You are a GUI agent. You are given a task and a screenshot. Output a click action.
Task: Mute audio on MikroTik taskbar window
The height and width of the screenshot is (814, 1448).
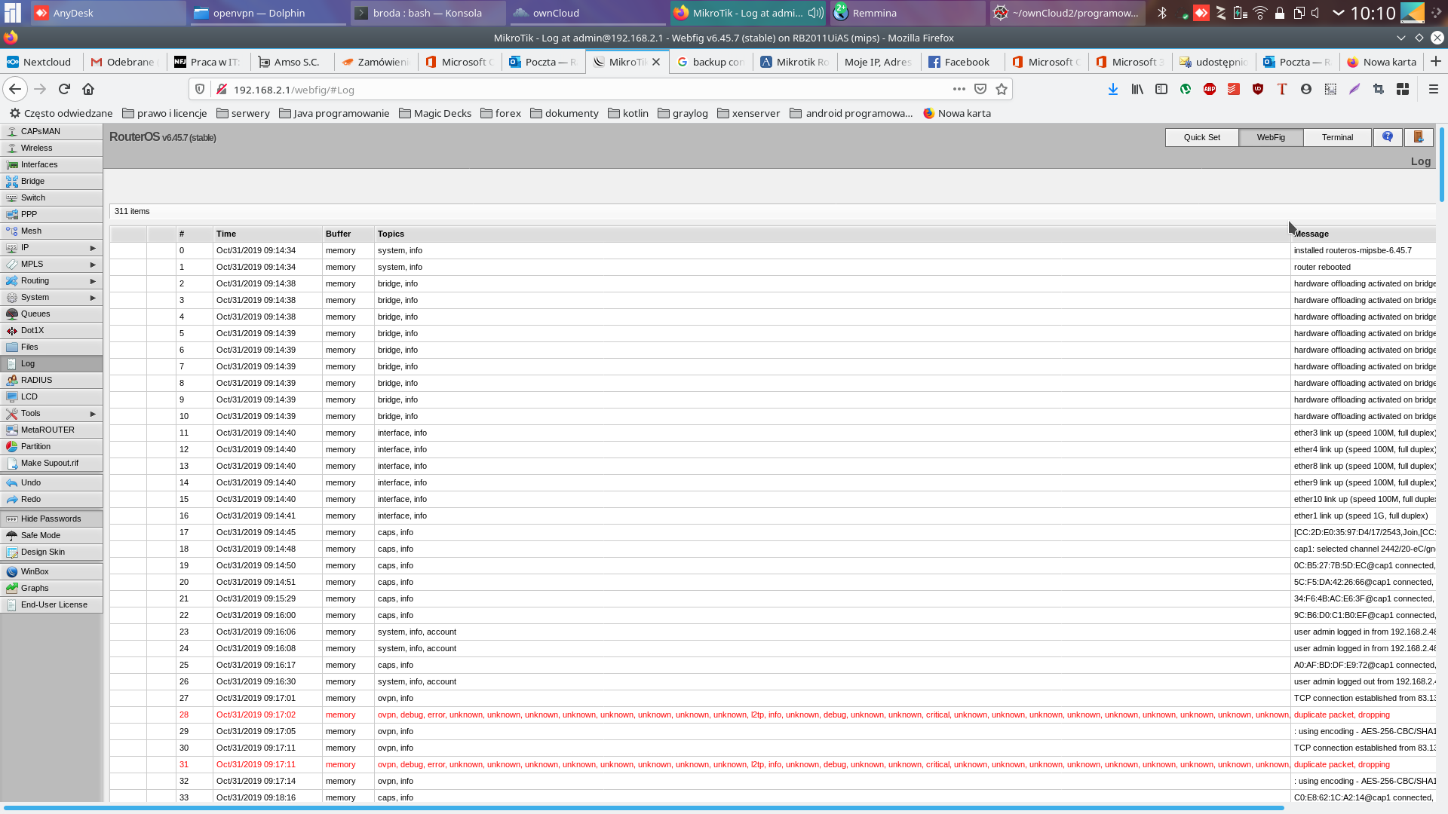tap(815, 13)
